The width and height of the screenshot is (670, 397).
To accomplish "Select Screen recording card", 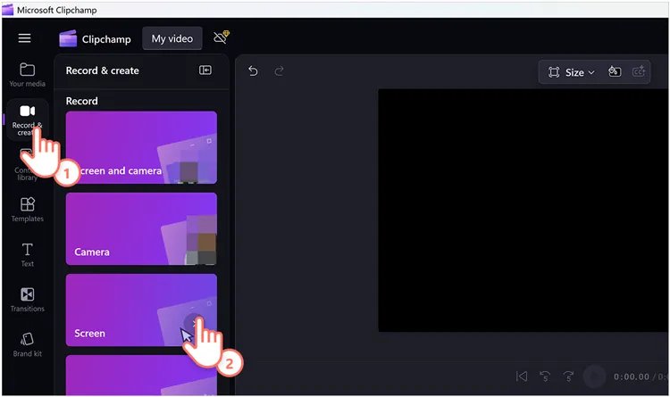I will tap(141, 310).
